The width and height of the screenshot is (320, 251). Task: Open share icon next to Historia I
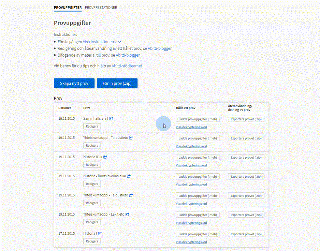tap(100, 234)
